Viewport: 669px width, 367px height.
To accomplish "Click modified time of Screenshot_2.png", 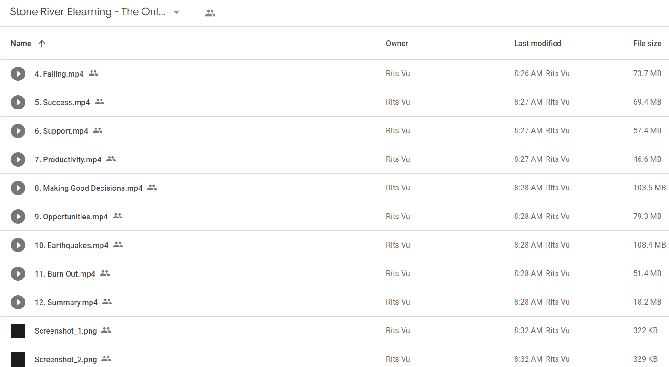I will coord(528,359).
